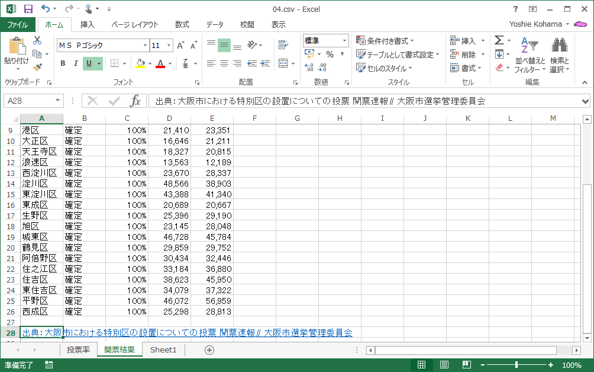Apply the red font color
This screenshot has width=594, height=372.
coord(160,63)
